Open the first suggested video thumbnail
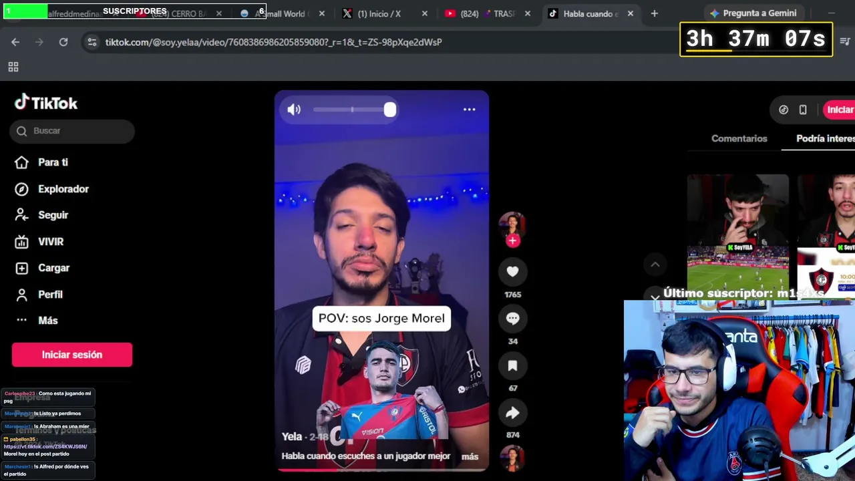Viewport: 855px width, 481px height. click(738, 234)
